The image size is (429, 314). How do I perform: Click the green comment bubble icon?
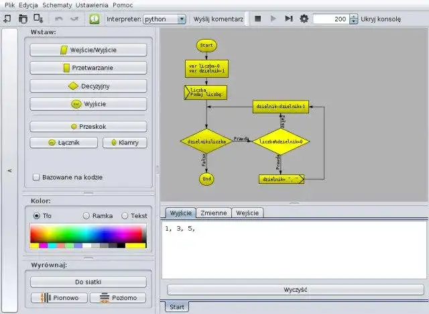click(95, 19)
